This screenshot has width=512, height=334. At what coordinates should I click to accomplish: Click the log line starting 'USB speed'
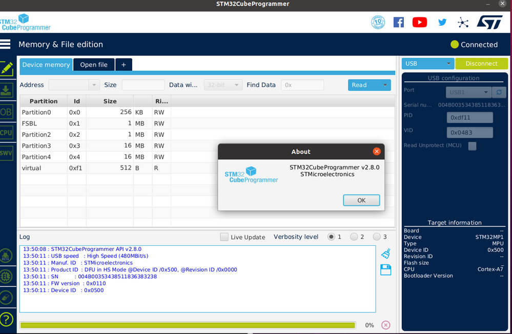pos(86,256)
